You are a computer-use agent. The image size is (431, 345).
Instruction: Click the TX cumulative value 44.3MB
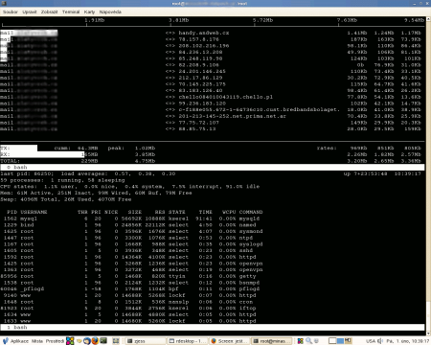pos(88,148)
